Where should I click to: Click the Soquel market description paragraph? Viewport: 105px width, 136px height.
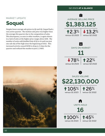(x=30, y=39)
